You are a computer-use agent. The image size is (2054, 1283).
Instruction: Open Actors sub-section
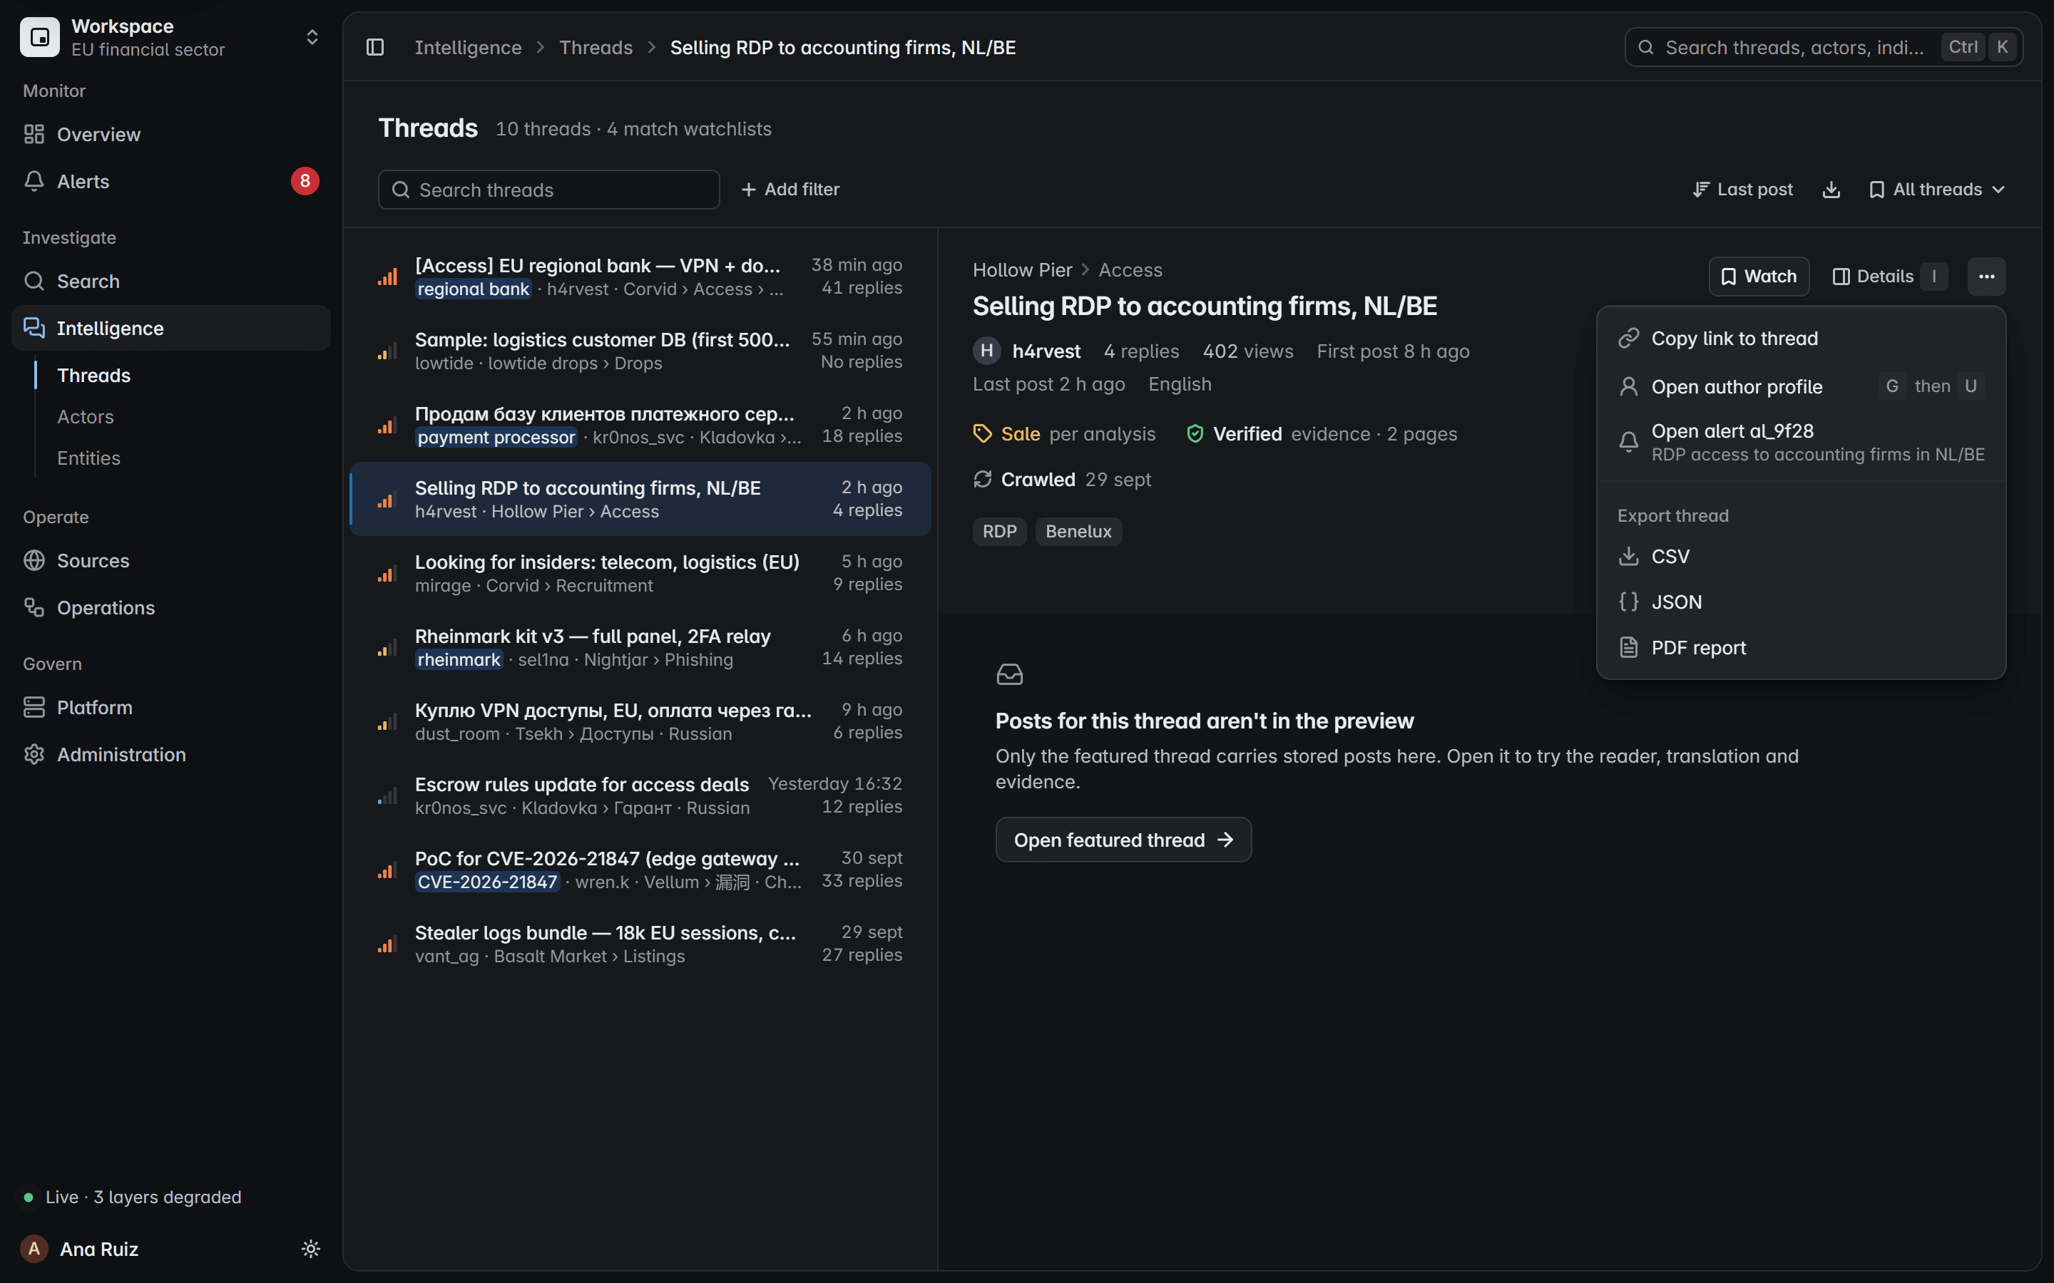tap(85, 417)
